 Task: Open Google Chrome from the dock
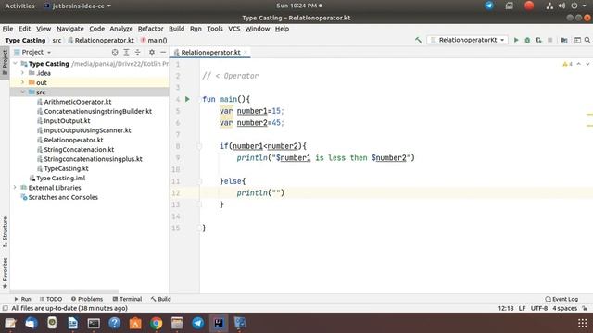click(157, 323)
